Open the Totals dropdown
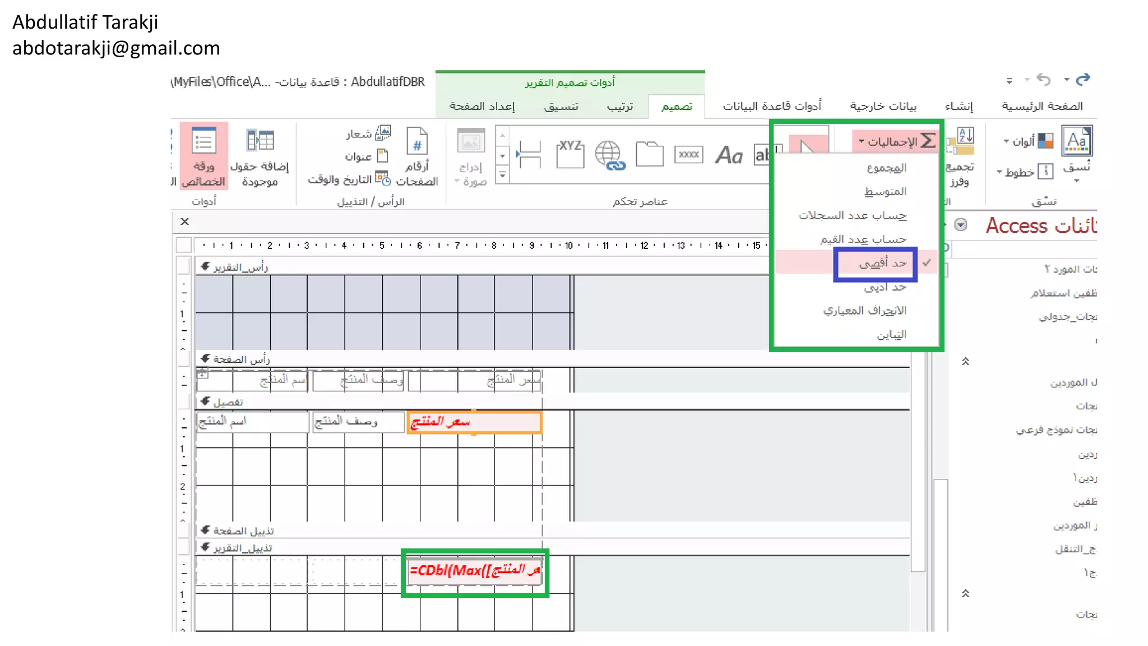This screenshot has height=646, width=1148. [896, 141]
